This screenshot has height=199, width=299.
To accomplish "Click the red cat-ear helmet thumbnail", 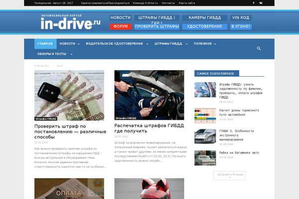I will coord(149,189).
